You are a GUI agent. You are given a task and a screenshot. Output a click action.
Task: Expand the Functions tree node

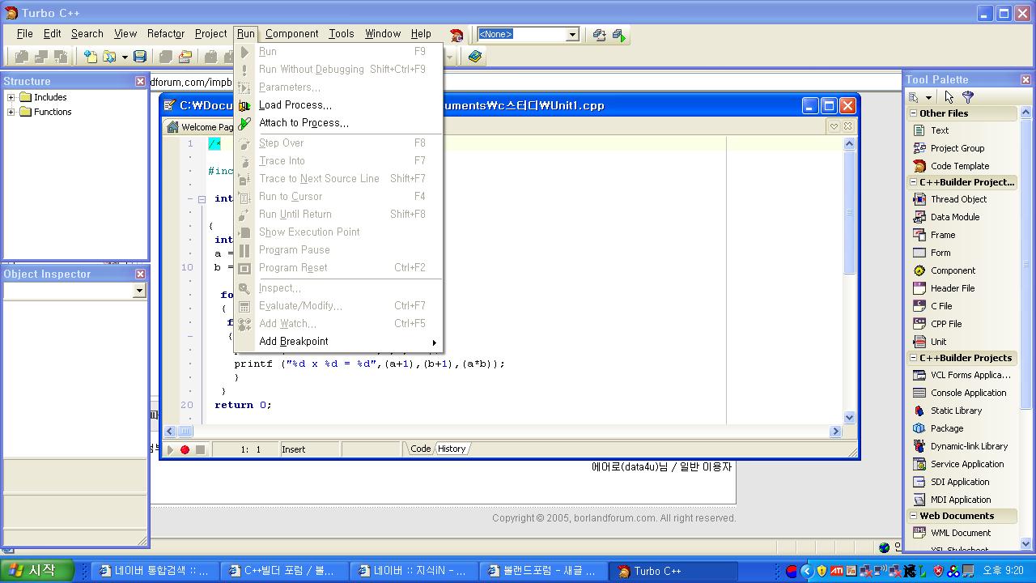tap(11, 112)
